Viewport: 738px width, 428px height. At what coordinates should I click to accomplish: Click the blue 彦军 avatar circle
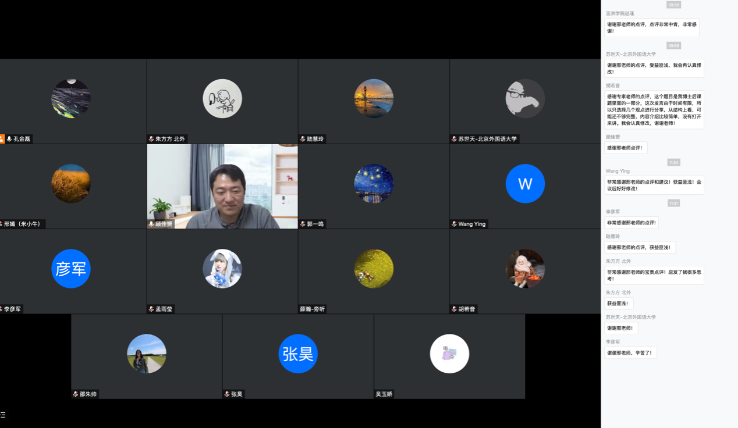click(71, 269)
